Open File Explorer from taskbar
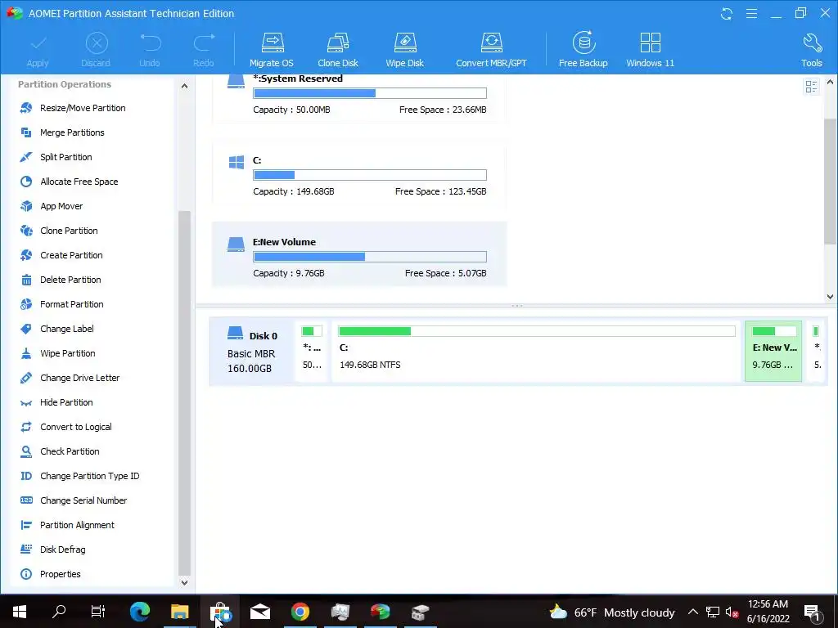 (179, 612)
